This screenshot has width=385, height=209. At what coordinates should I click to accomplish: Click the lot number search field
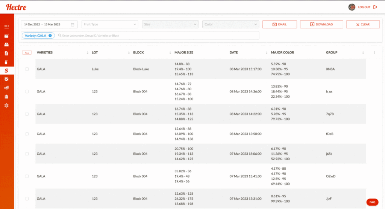tap(158, 36)
